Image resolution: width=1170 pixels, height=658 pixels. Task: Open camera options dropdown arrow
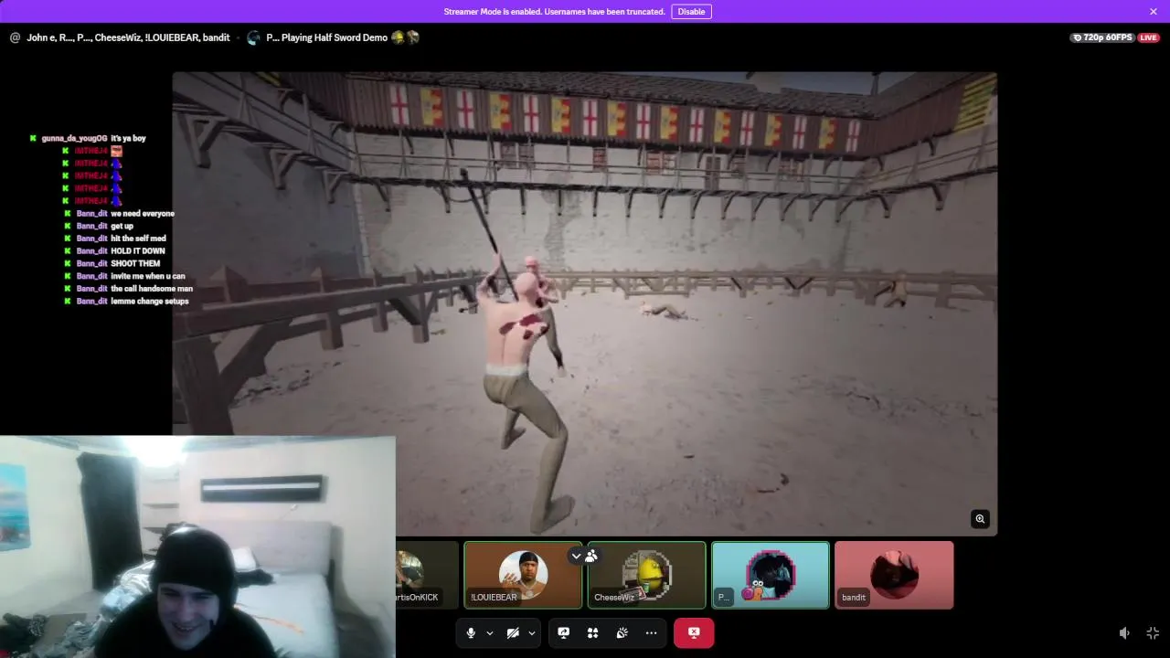pyautogui.click(x=532, y=632)
